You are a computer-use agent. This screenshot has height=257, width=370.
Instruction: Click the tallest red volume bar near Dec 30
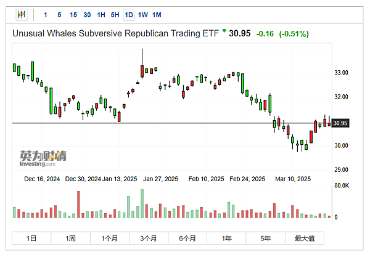pos(78,205)
